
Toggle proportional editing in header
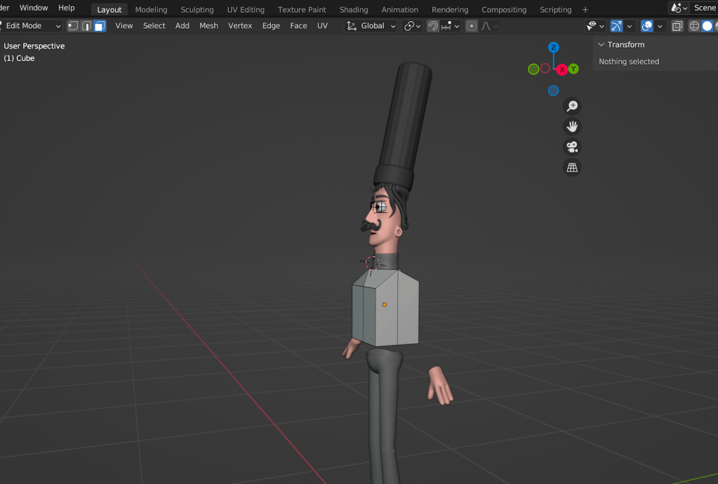(472, 26)
